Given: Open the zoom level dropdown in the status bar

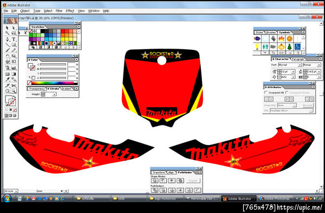Looking at the screenshot, I should tap(16, 191).
